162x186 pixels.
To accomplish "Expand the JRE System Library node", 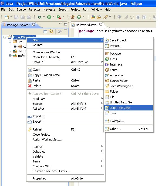I will [10, 51].
